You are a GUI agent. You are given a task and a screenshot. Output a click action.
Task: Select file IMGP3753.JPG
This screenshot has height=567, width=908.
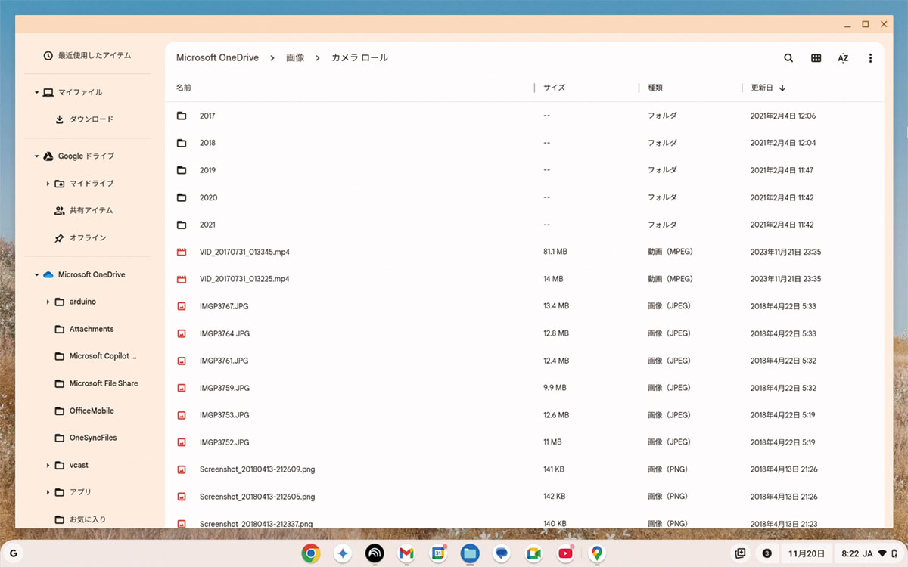[x=524, y=415]
